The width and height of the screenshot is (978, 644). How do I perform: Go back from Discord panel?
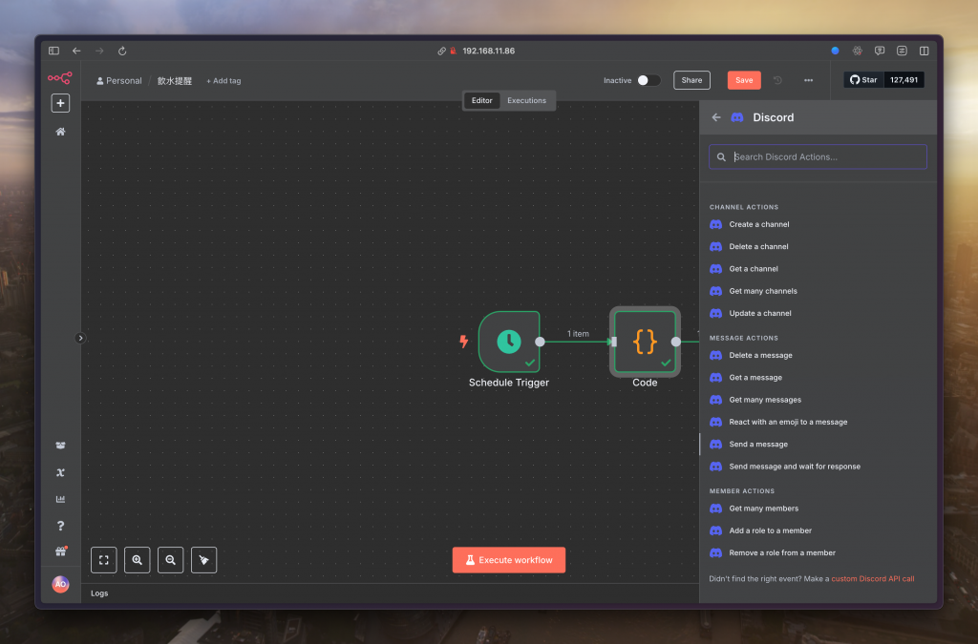(x=716, y=117)
